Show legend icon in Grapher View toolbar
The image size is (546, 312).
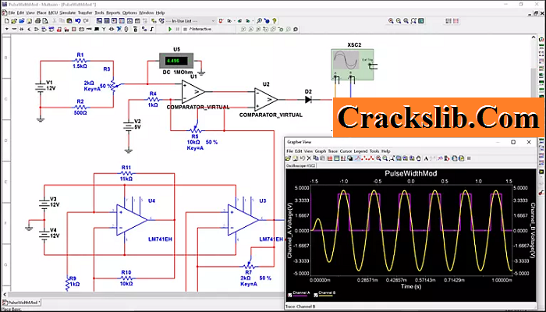click(336, 158)
